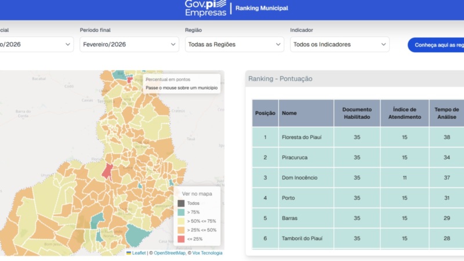Screen dimensions: 464x261
Task: Click the large teal municipality at the map bottom
Action: (137, 235)
